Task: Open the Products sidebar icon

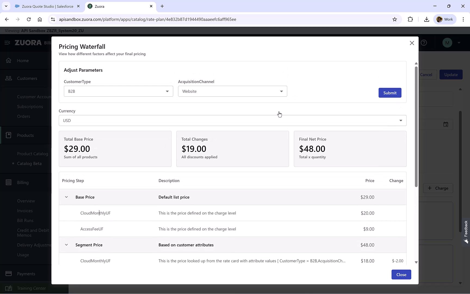Action: [x=9, y=135]
